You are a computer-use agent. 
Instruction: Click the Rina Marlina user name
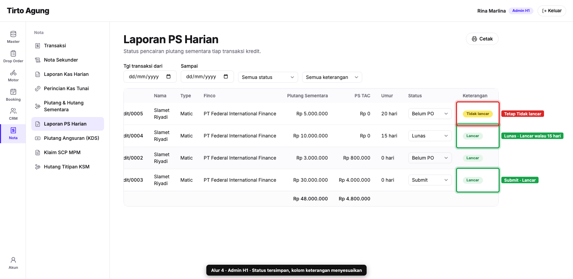pyautogui.click(x=491, y=11)
